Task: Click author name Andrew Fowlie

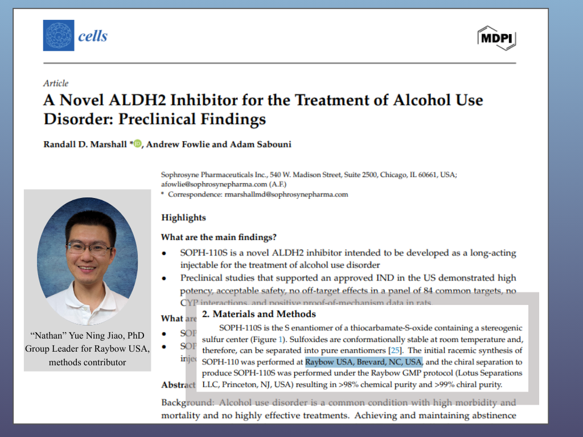Action: [x=178, y=145]
